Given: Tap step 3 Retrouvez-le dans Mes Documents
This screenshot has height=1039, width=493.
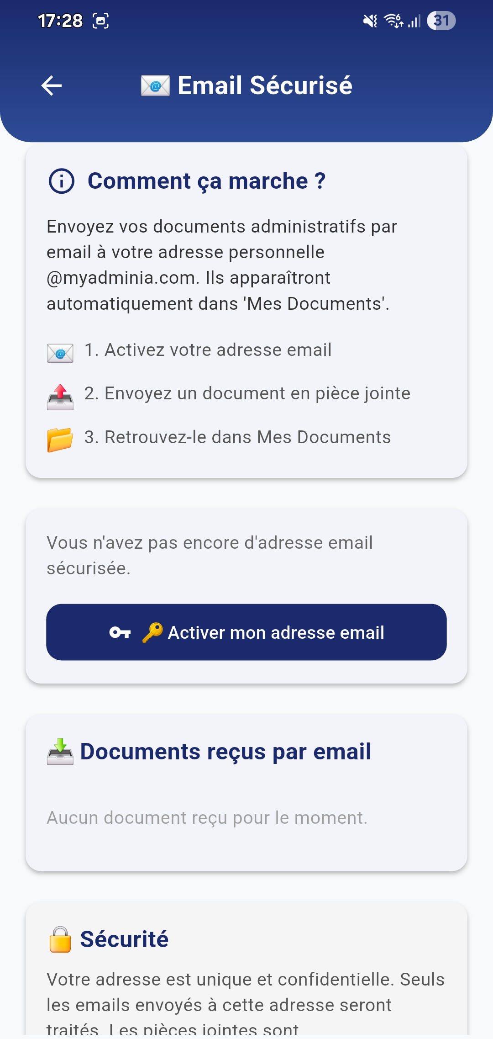Looking at the screenshot, I should click(237, 437).
